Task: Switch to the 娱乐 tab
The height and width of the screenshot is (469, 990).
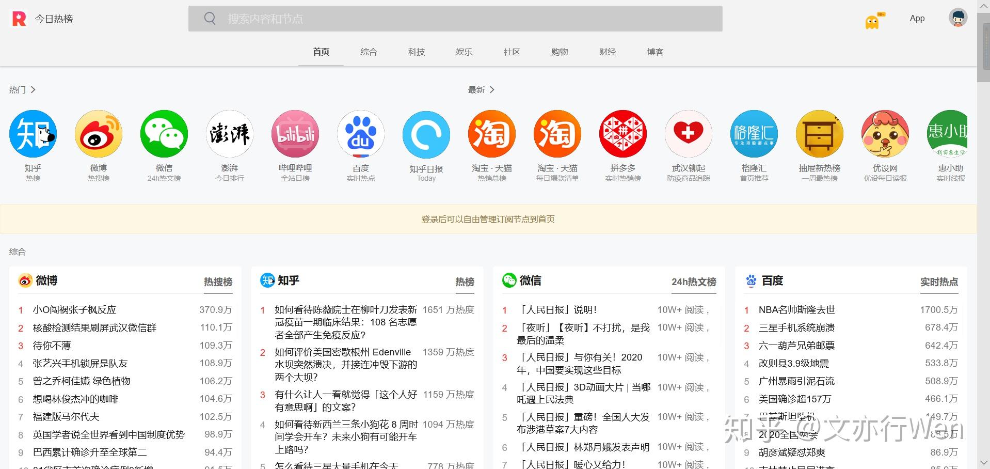Action: pos(464,52)
